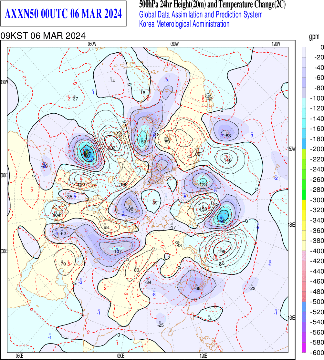Select the "09KST 06 MAR 2024" timestamp
The height and width of the screenshot is (360, 324).
coord(43,36)
